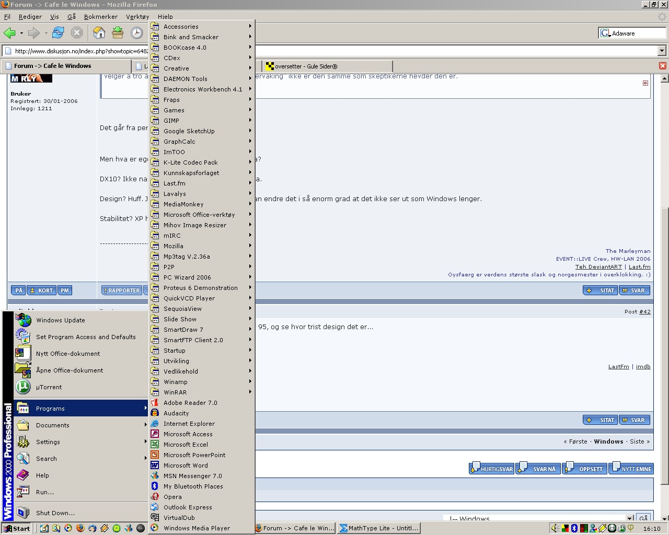Click the OPPSETT button
Viewport: 669px width, 535px height.
pos(585,468)
